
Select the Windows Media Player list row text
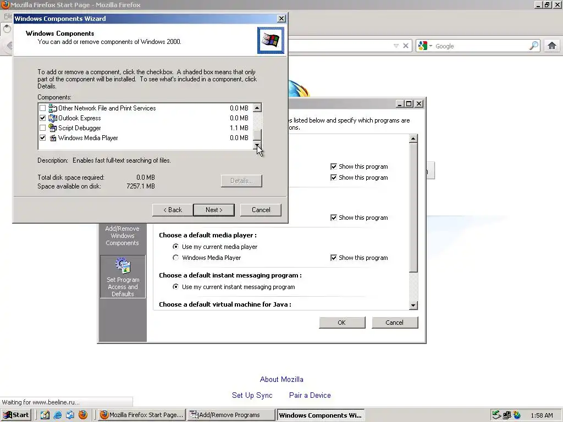click(88, 138)
